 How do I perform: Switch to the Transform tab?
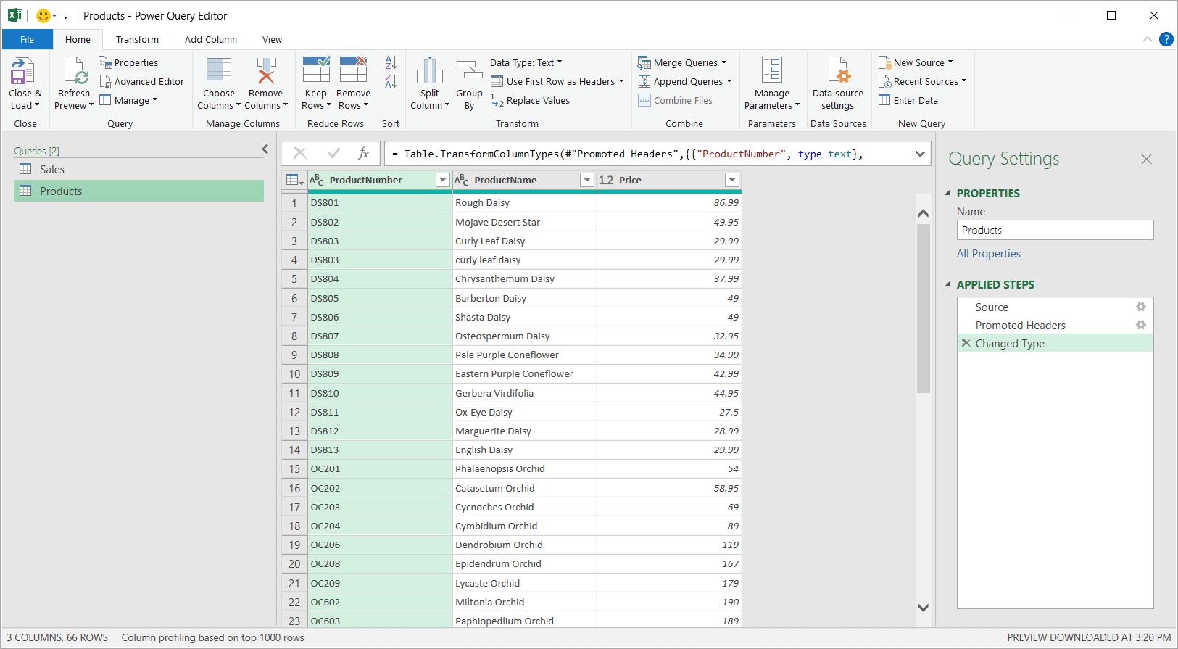pyautogui.click(x=137, y=39)
